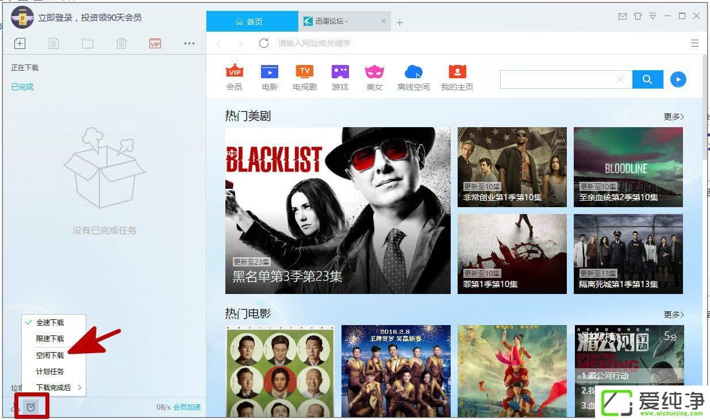Click the 会员加速 link
This screenshot has width=710, height=420.
point(187,407)
